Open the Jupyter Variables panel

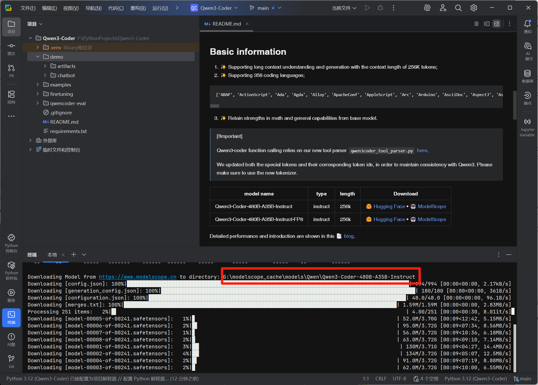[x=527, y=128]
